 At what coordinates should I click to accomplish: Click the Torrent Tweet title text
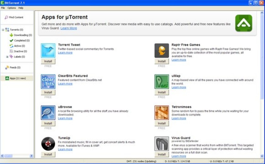tap(69, 45)
